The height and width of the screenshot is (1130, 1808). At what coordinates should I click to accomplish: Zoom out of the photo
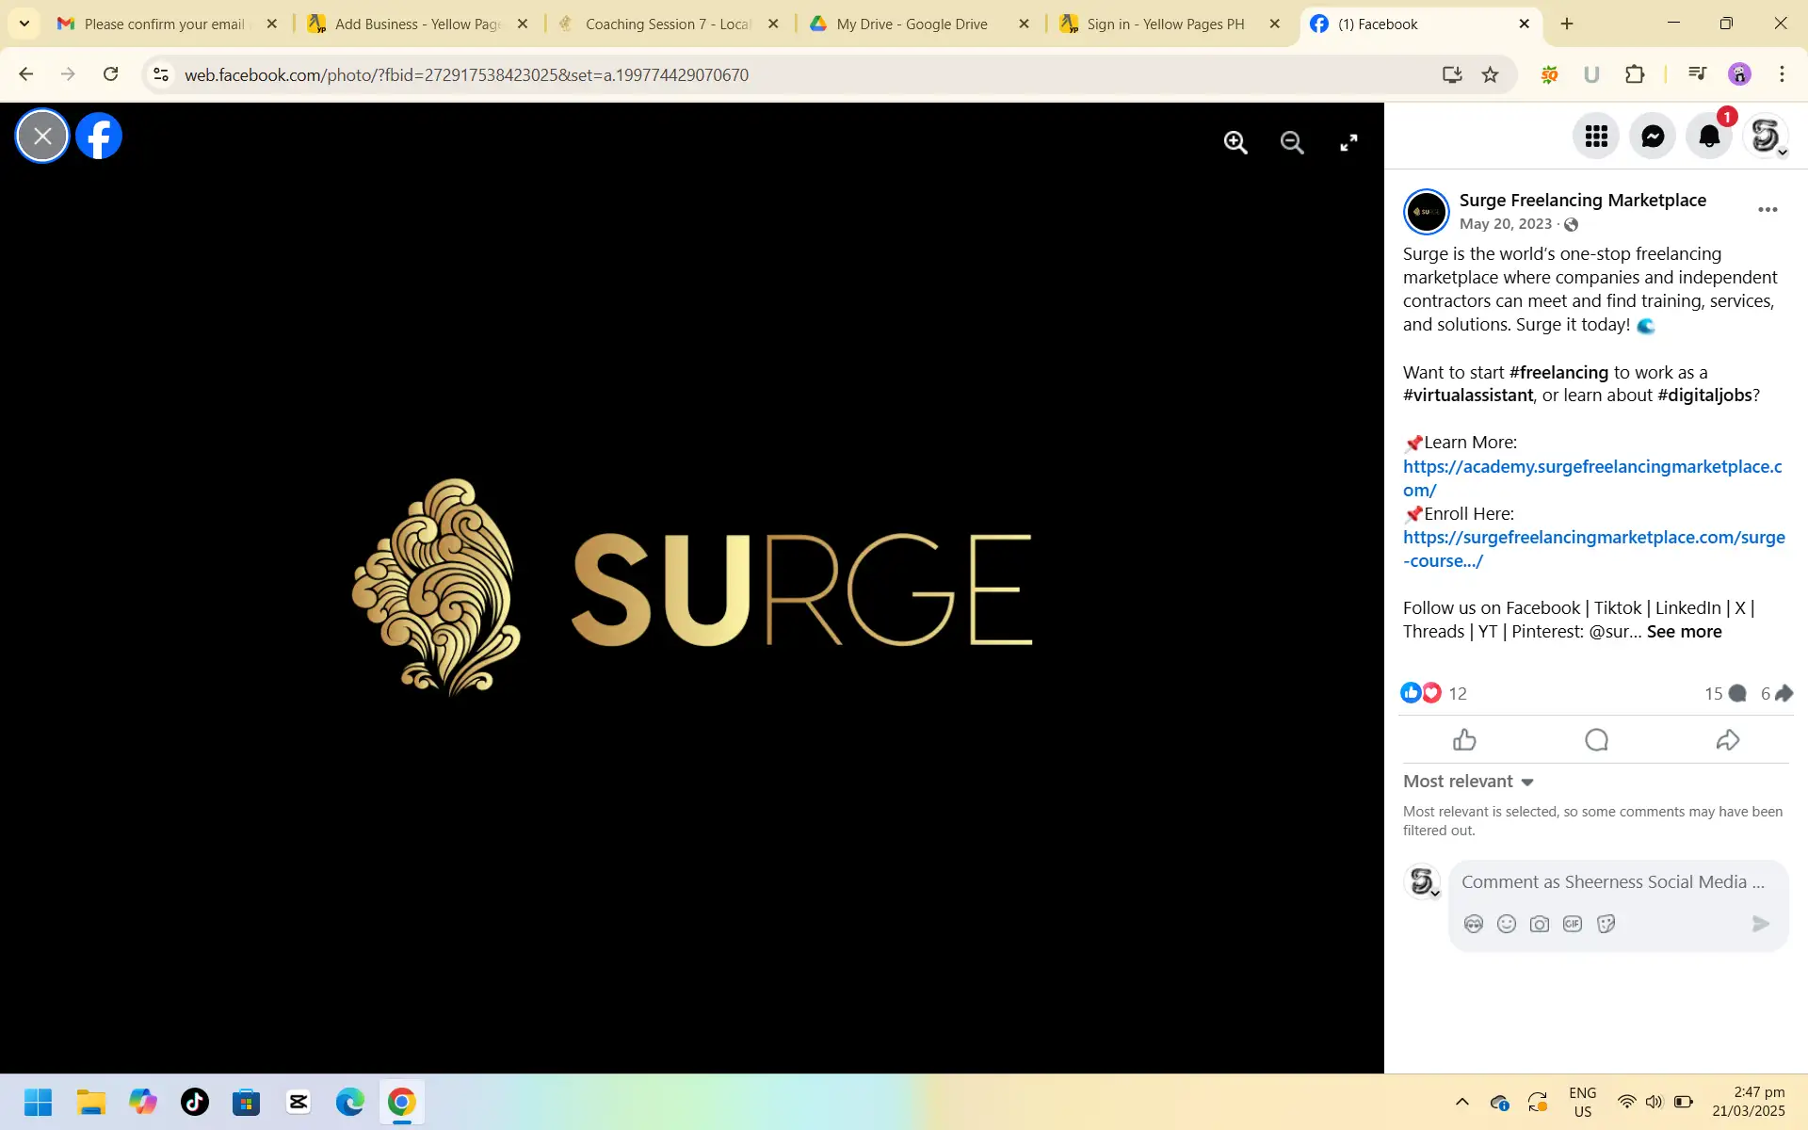point(1292,143)
